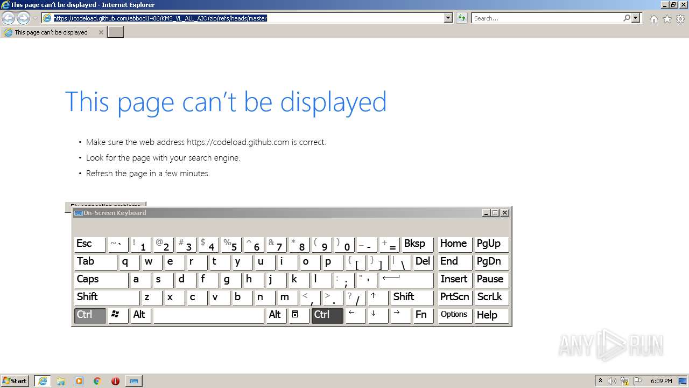Open the Home icon in IE toolbar

pos(653,19)
